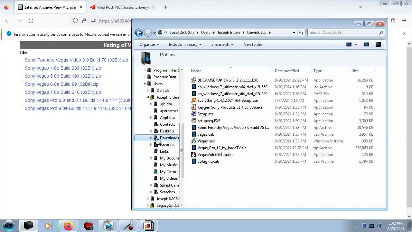412x232 pixels.
Task: Click the change view icon in Explorer toolbar
Action: pos(349,44)
